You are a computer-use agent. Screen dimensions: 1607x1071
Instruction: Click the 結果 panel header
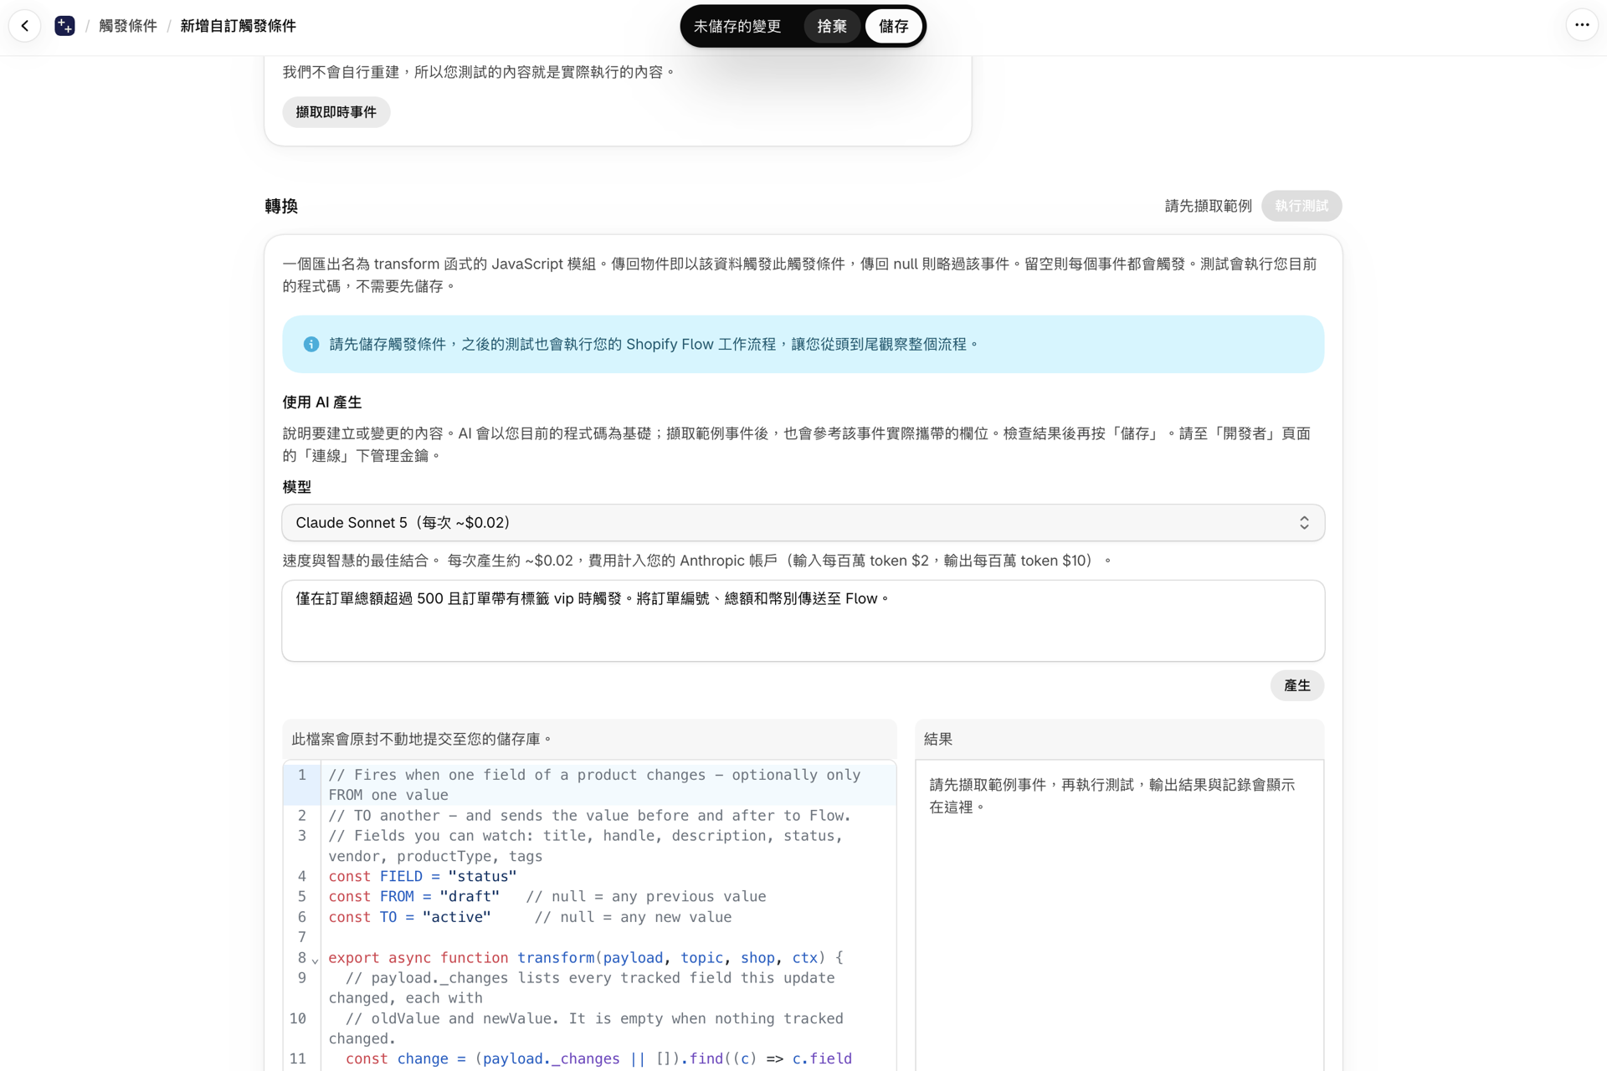(x=1119, y=739)
